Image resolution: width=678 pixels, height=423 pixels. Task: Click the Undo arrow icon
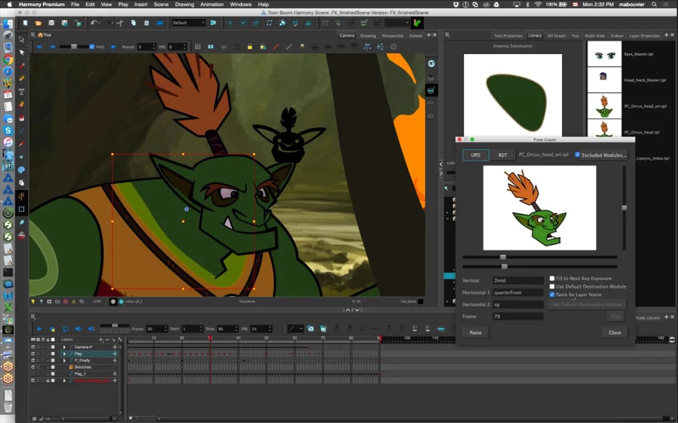tap(94, 23)
